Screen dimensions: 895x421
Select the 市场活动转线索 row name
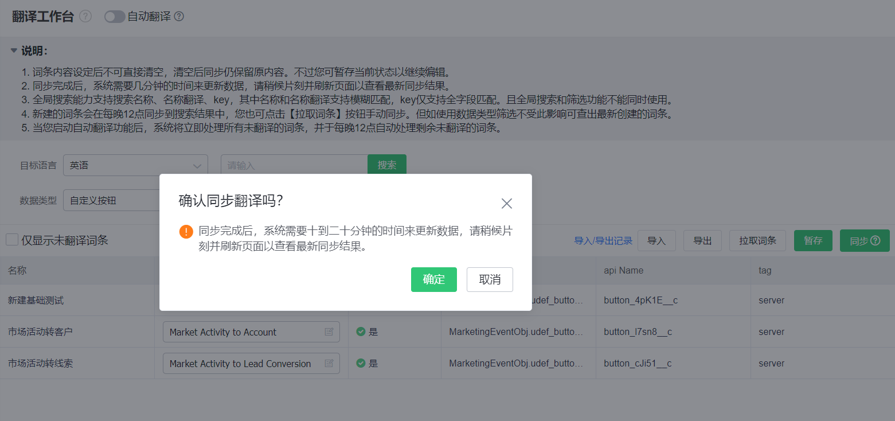point(40,363)
